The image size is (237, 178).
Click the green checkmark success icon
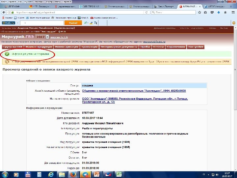click(7, 54)
